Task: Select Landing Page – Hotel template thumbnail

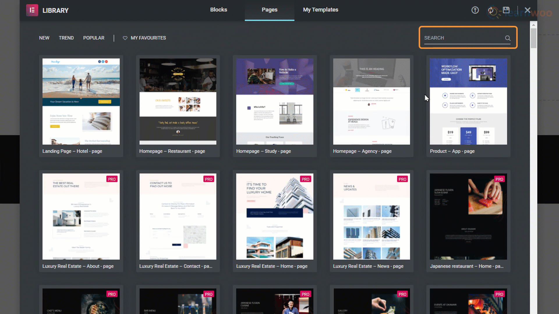Action: (81, 101)
